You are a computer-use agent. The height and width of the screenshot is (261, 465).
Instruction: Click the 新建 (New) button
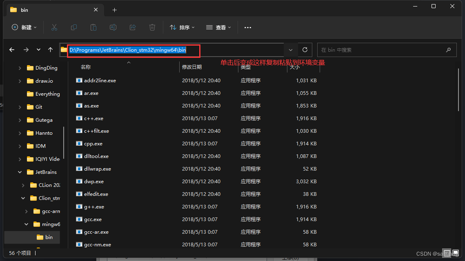tap(24, 27)
